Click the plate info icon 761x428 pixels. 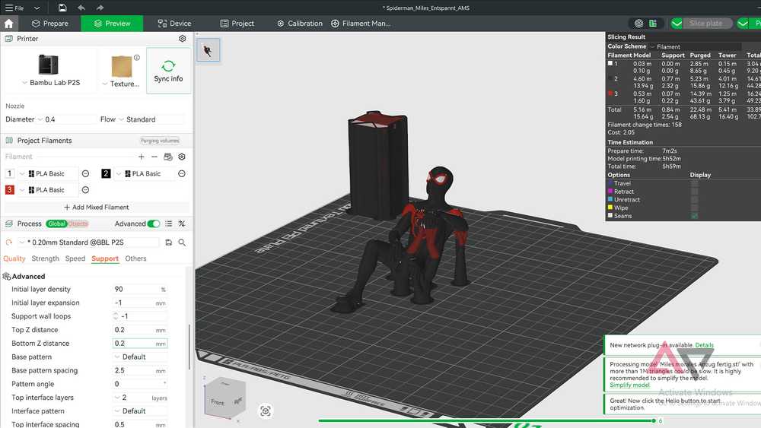coord(137,58)
